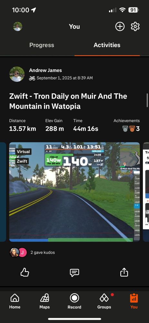Select the You tab in bottom bar
149x323 pixels.
pos(134,301)
